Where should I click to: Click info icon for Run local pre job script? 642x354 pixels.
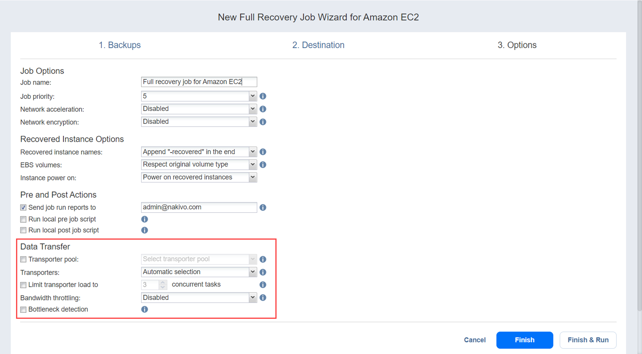144,219
